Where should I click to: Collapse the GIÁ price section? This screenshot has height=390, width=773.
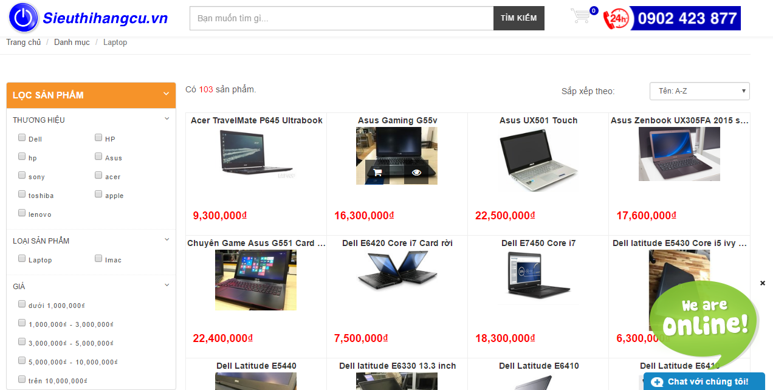[167, 285]
